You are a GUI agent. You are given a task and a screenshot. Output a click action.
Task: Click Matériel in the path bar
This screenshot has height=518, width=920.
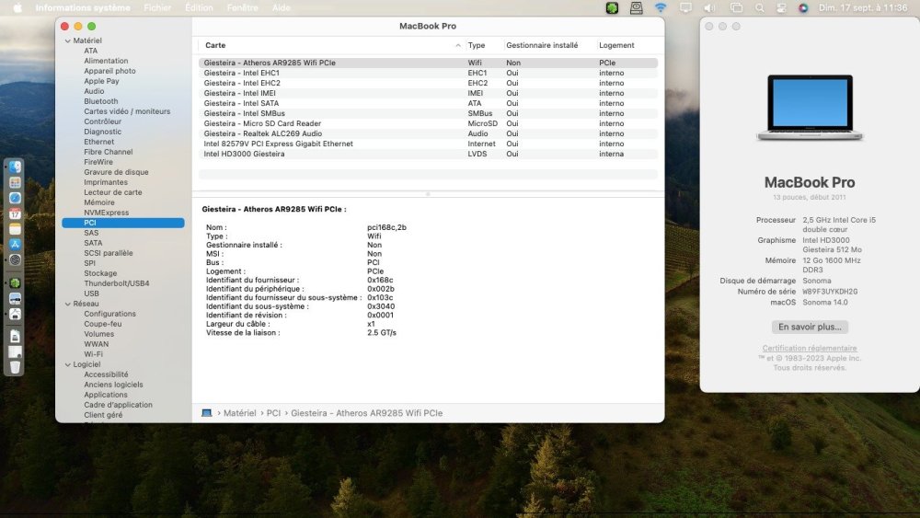pos(239,413)
